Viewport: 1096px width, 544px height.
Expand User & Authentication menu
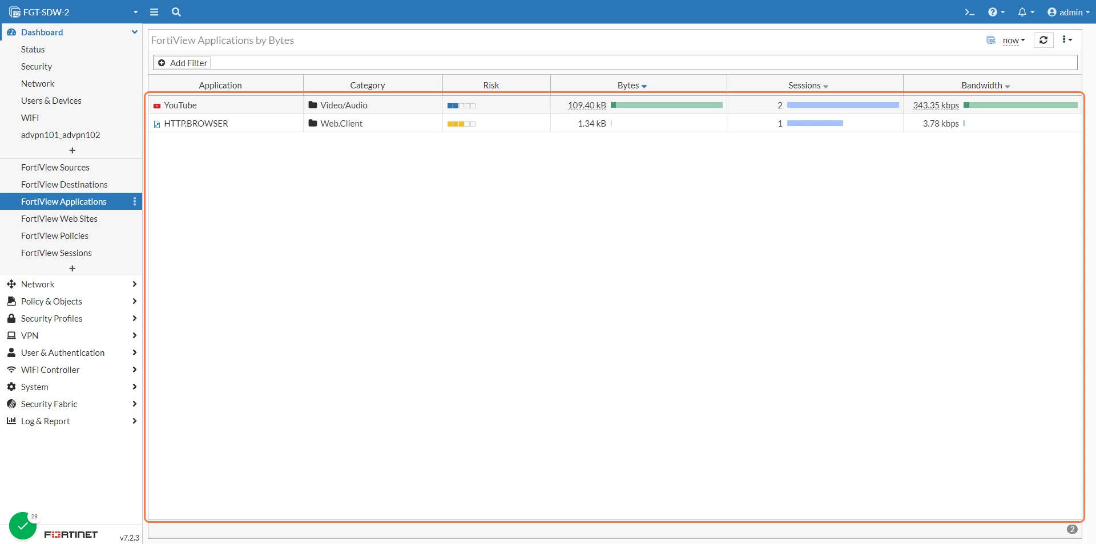[71, 352]
